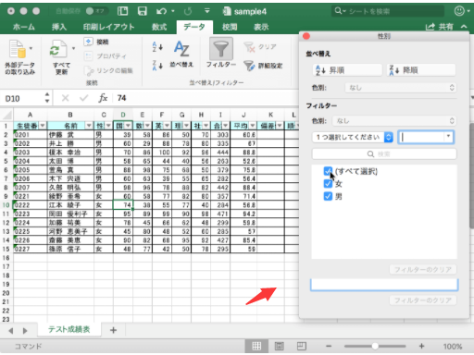This screenshot has height=355, width=474.
Task: Click the formula bar confirm check icon
Action: (x=83, y=98)
